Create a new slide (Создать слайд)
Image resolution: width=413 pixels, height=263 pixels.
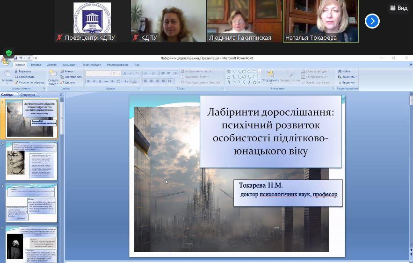[53, 77]
